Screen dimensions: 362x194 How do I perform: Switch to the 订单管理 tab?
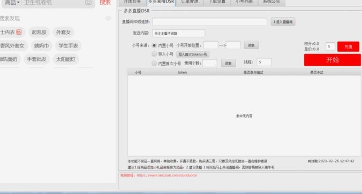(x=190, y=2)
